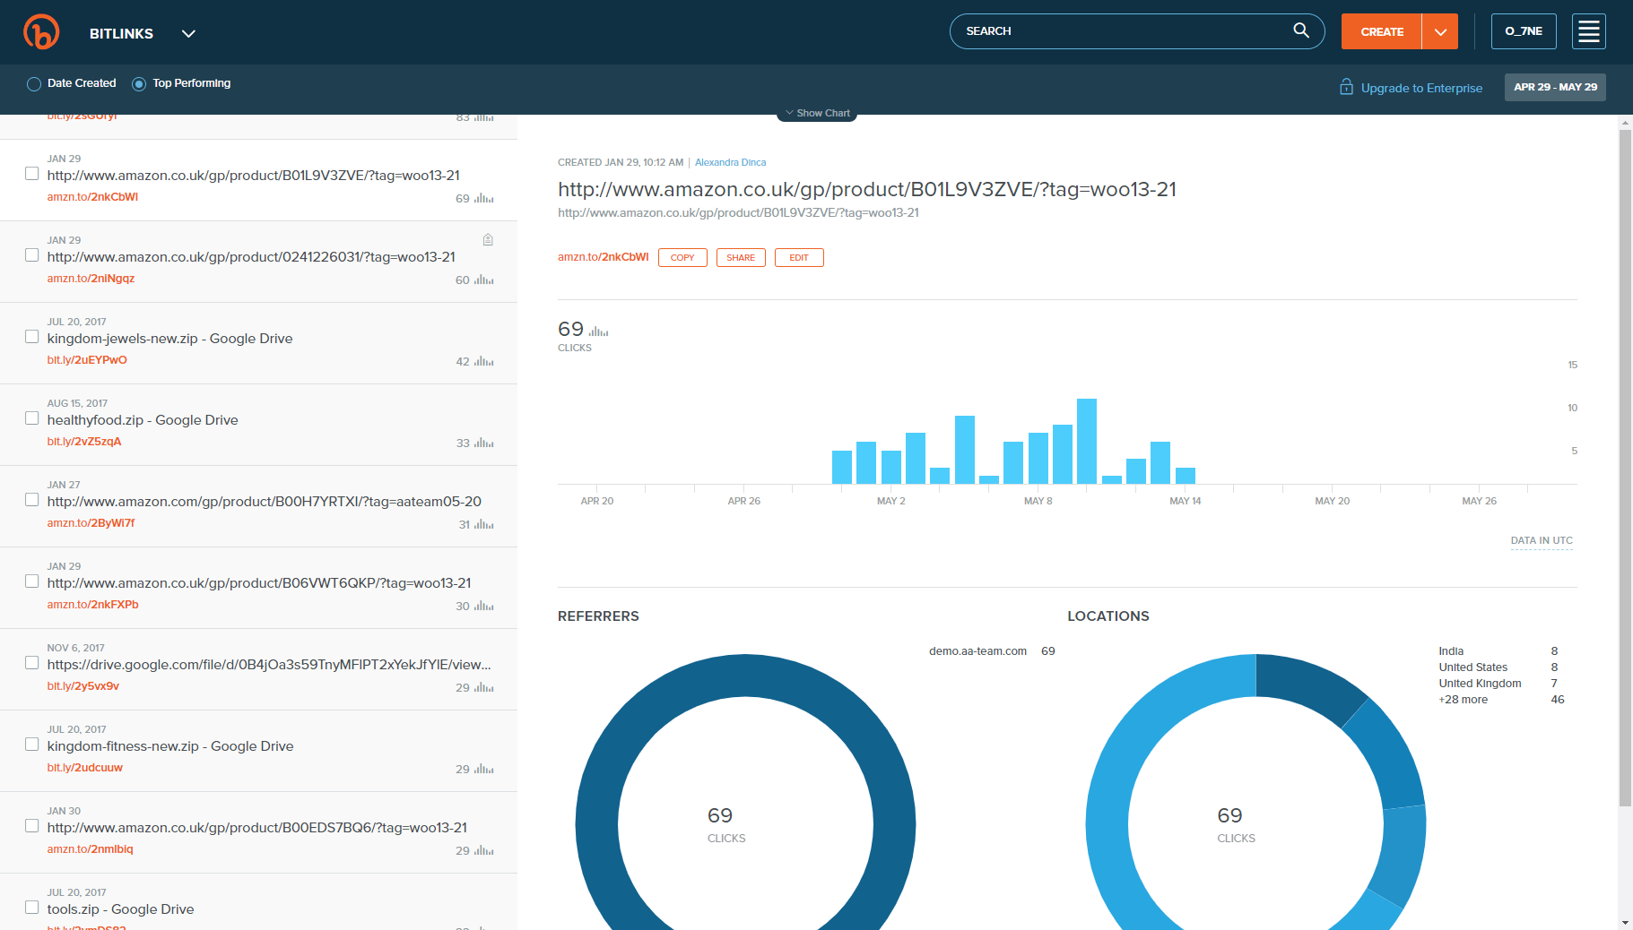
Task: Check the drive.google.com file link checkbox
Action: coord(31,662)
